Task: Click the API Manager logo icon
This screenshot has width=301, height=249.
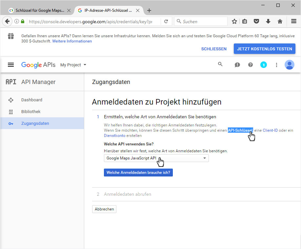Action: point(11,82)
